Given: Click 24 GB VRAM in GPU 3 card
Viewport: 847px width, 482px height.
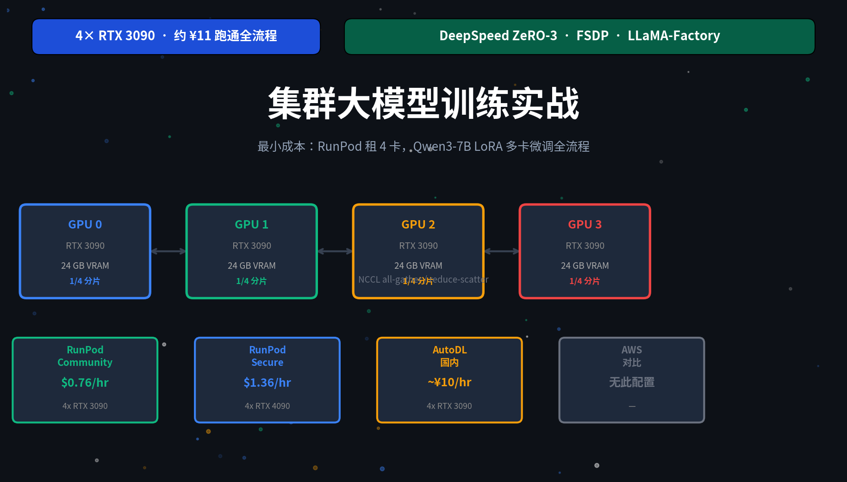Looking at the screenshot, I should [585, 266].
